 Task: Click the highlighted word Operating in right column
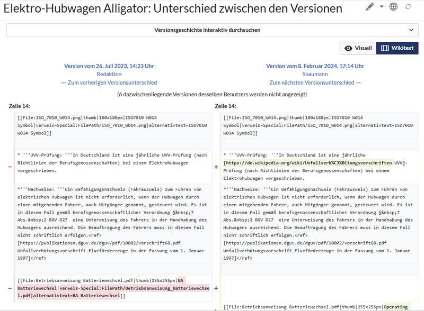pos(396,307)
